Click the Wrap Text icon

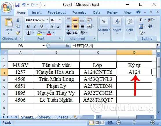tap(89, 20)
